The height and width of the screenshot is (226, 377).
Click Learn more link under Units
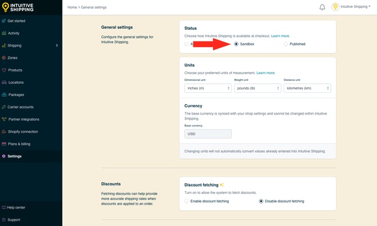[x=266, y=73]
